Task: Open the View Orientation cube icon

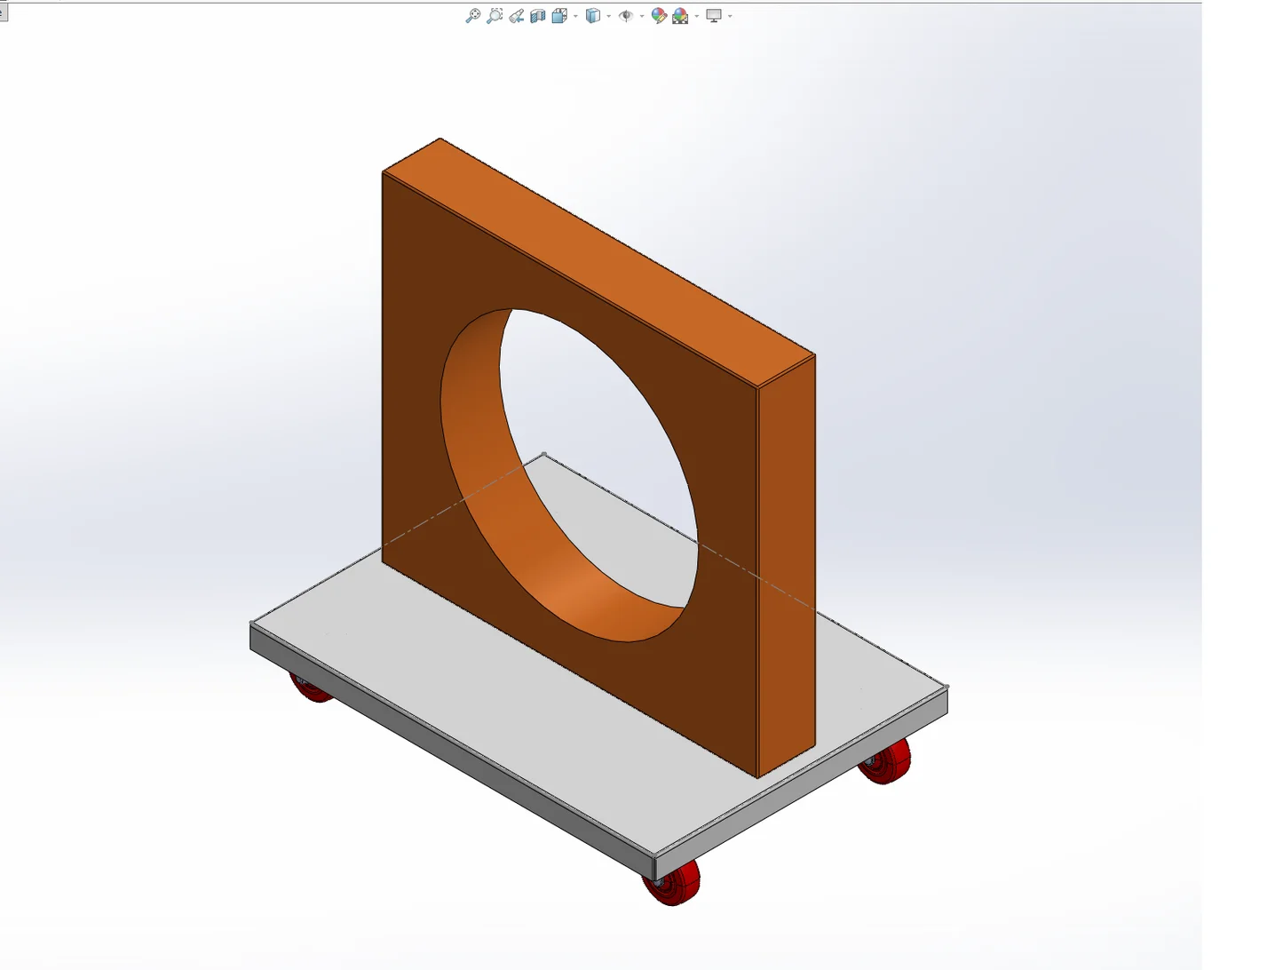Action: 559,15
